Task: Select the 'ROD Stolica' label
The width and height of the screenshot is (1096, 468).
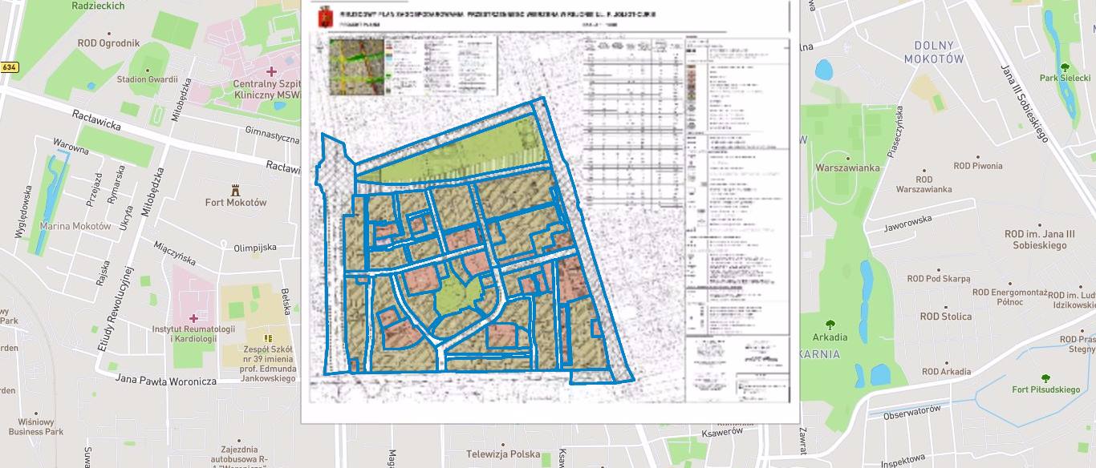Action: (946, 317)
